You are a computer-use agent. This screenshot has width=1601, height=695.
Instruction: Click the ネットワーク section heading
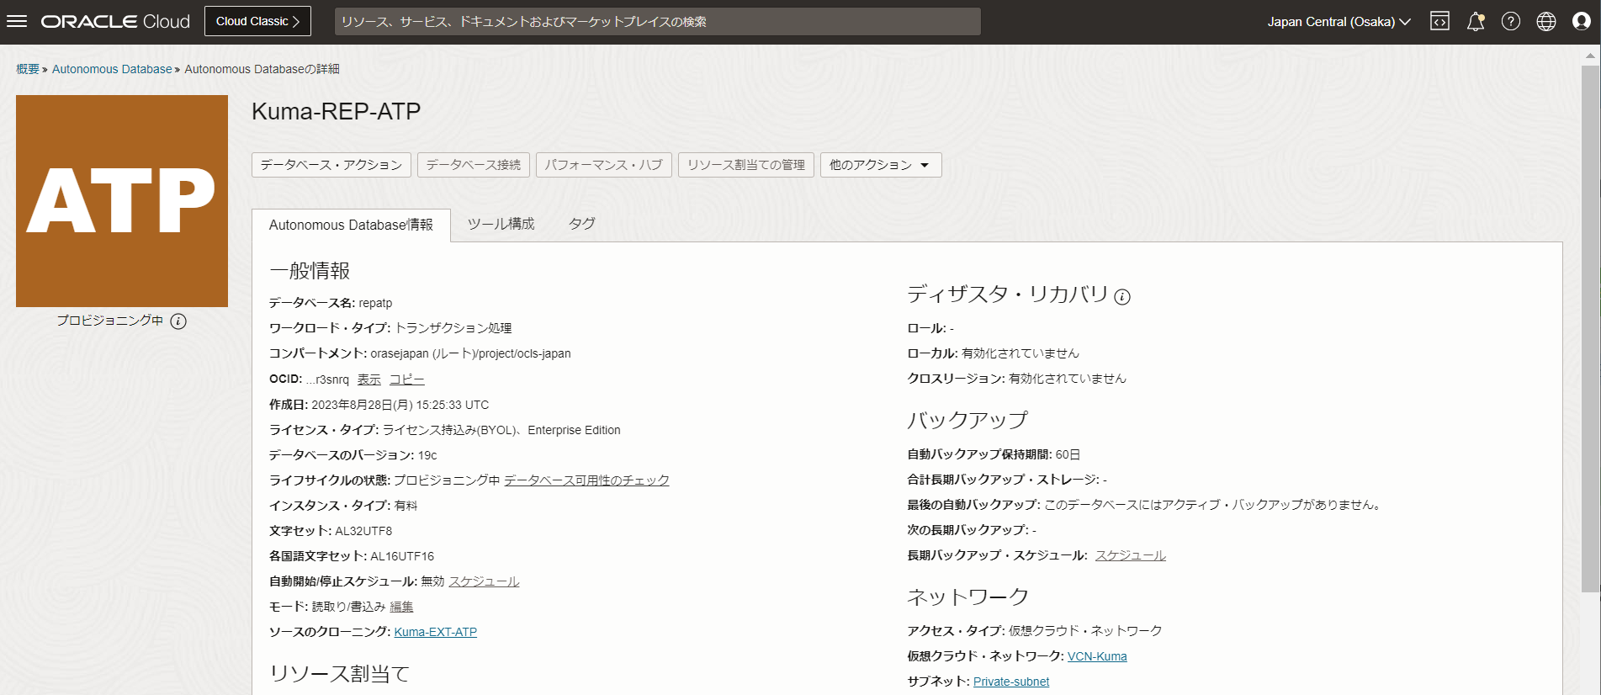tap(968, 597)
